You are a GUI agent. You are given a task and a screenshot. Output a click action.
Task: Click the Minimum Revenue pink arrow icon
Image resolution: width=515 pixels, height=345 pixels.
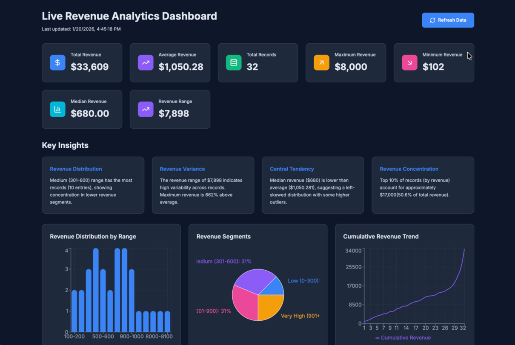click(x=409, y=62)
